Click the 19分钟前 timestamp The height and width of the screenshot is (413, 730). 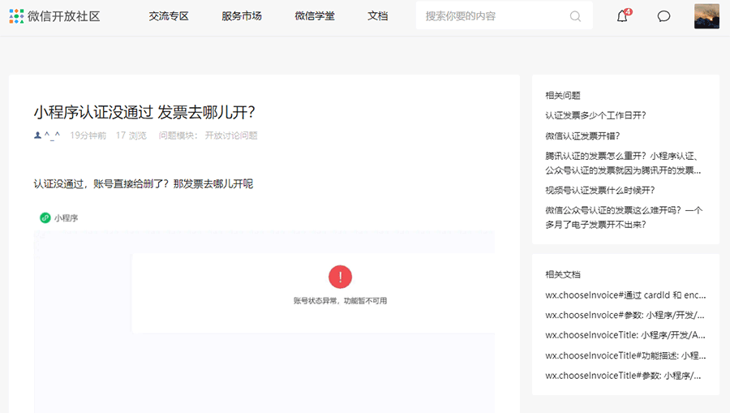pyautogui.click(x=88, y=136)
